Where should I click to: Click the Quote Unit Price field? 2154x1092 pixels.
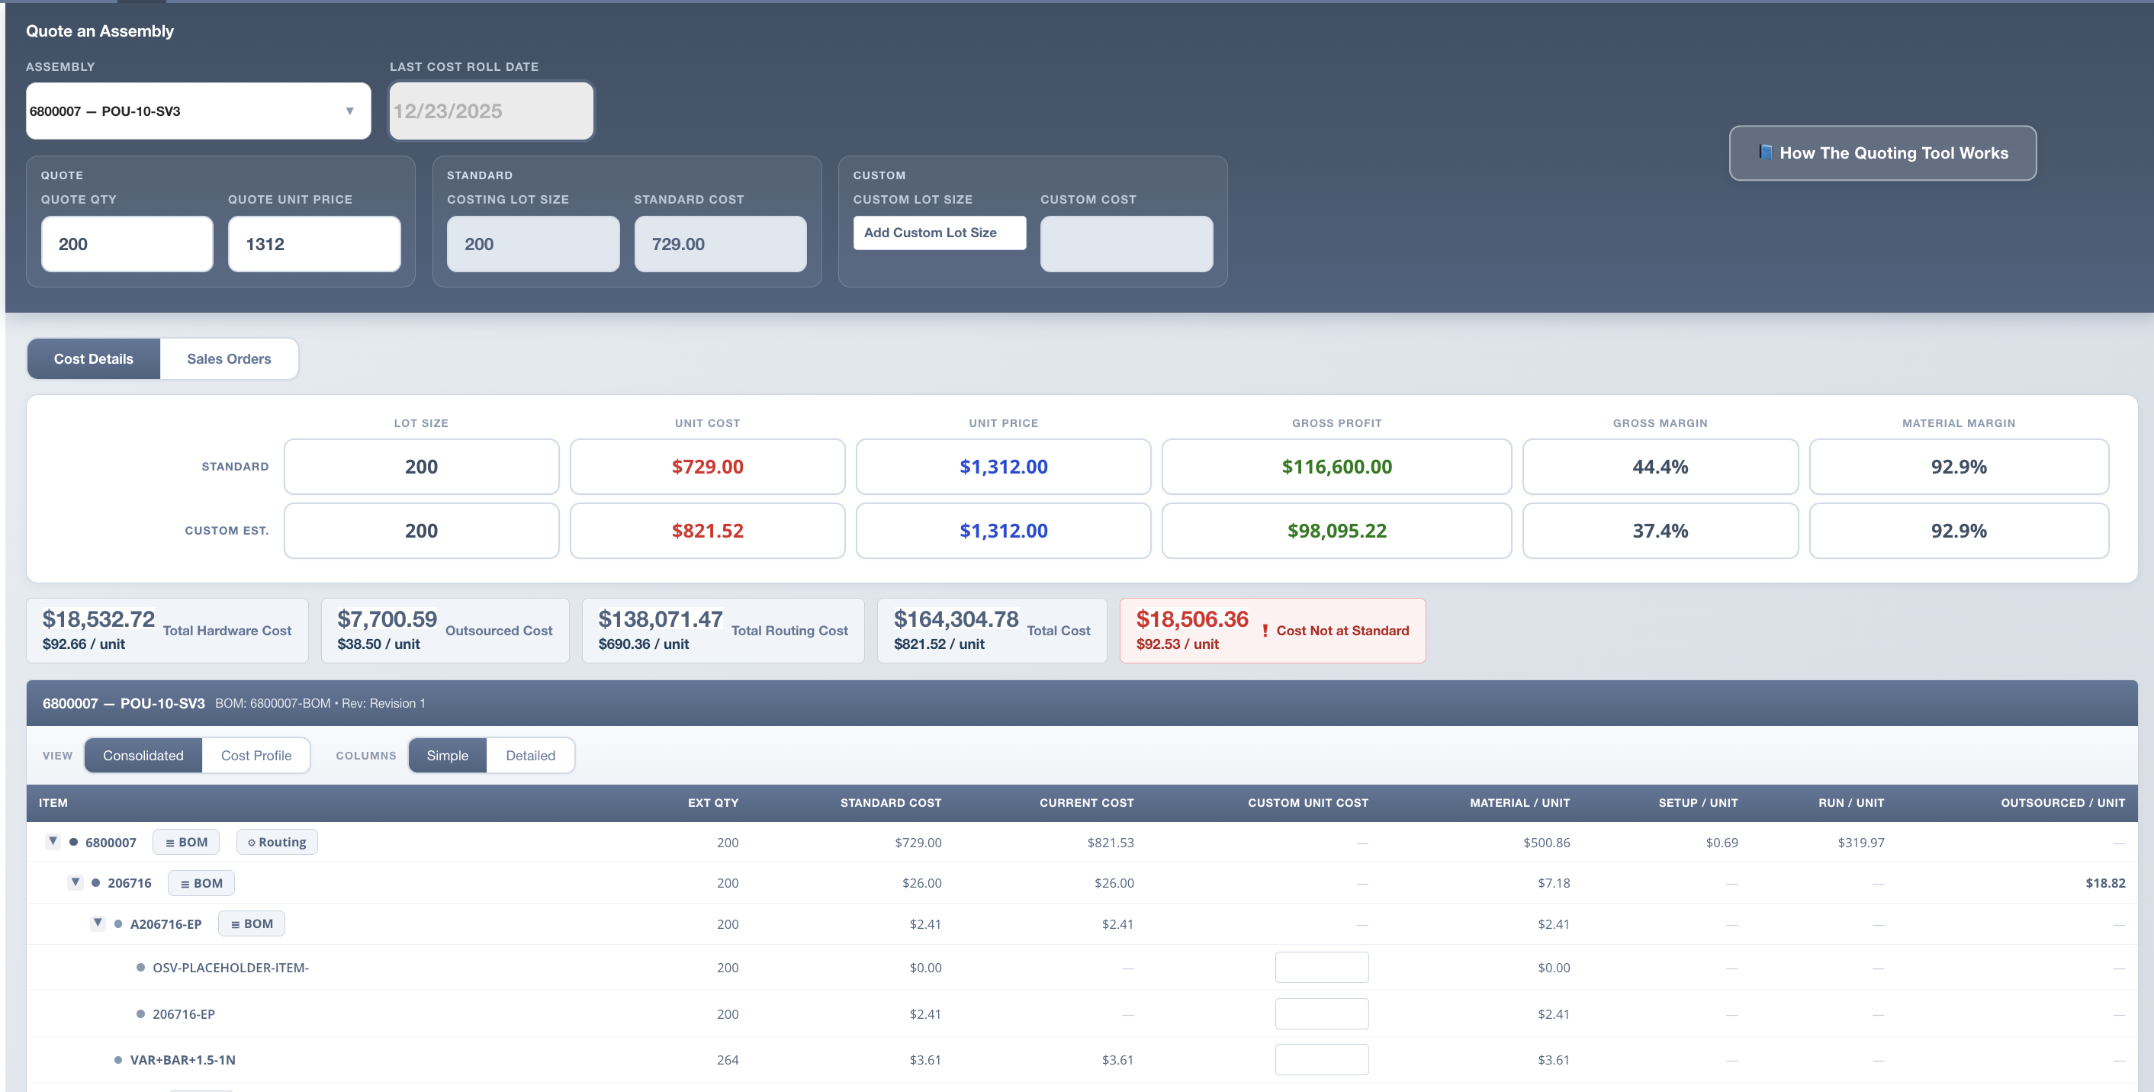pos(314,244)
